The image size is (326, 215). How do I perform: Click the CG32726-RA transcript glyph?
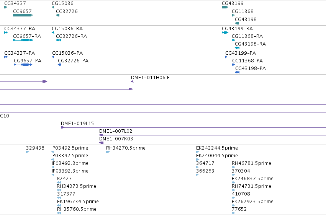[59, 40]
